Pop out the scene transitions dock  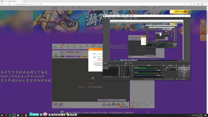click(177, 66)
